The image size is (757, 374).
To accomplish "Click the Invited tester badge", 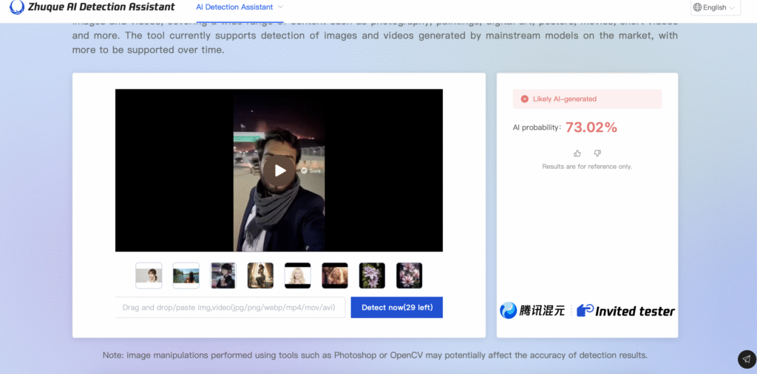I will pyautogui.click(x=626, y=311).
